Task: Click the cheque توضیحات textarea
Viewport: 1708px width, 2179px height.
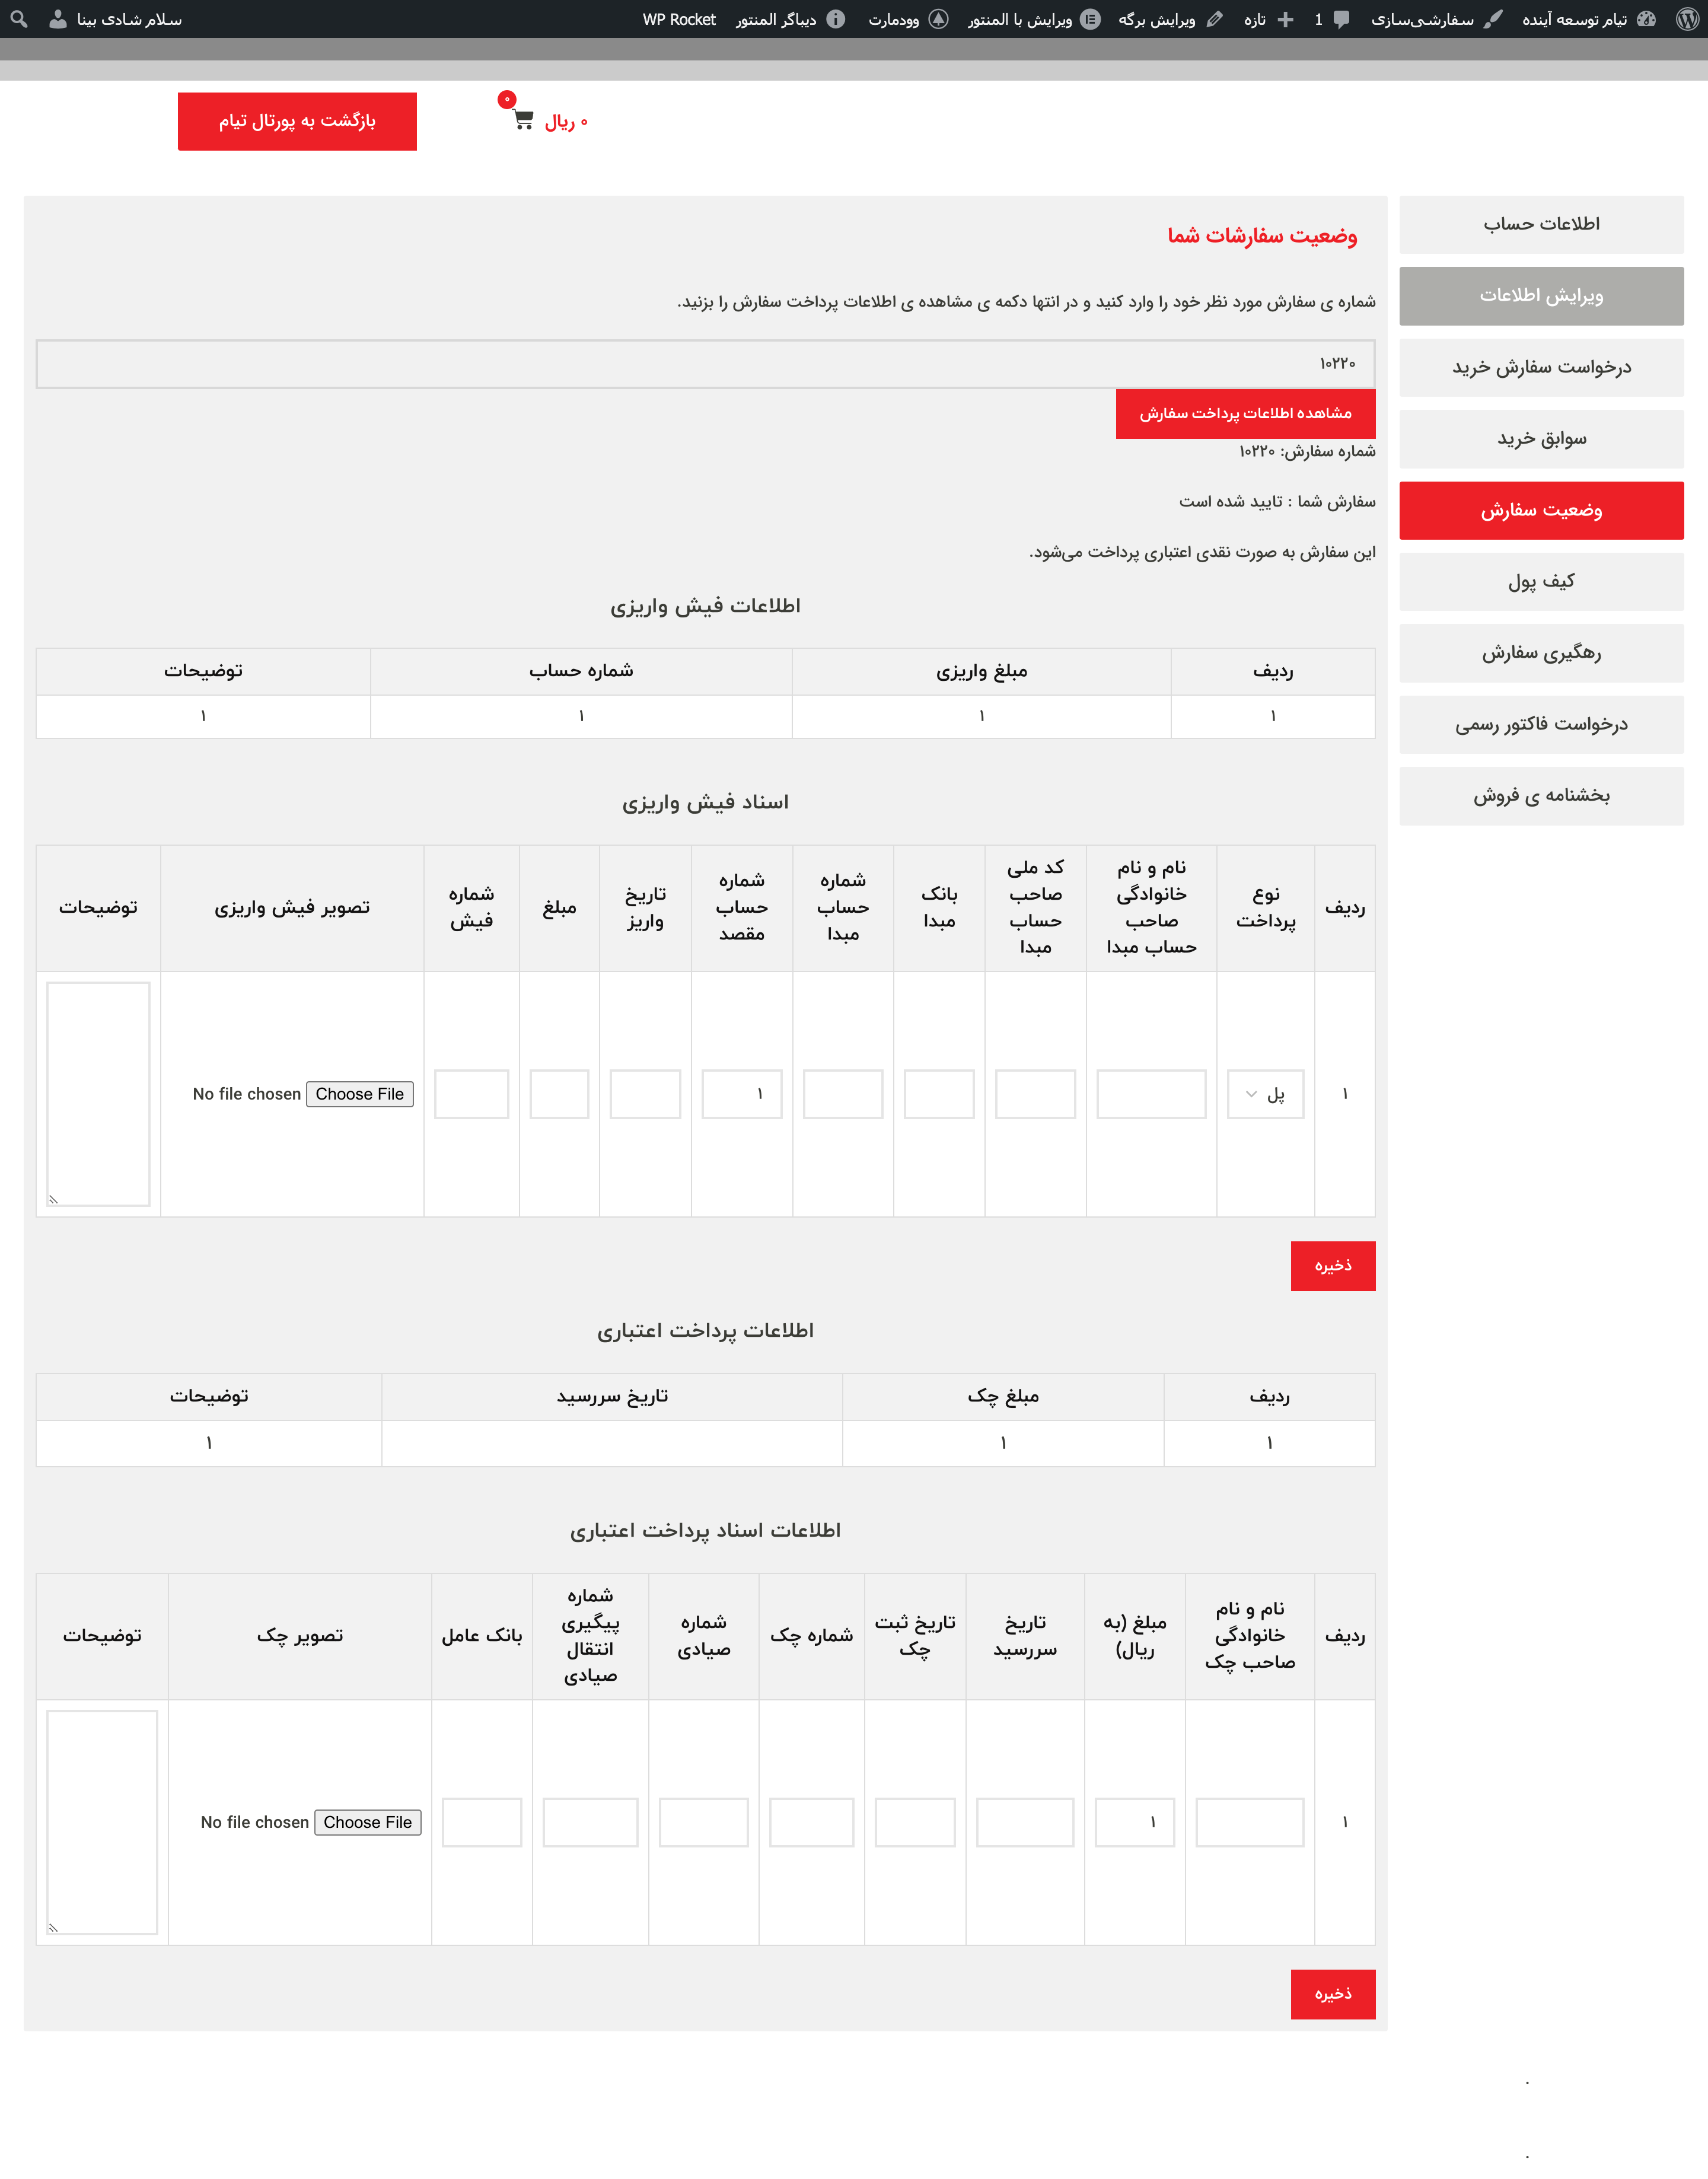Action: (102, 1822)
